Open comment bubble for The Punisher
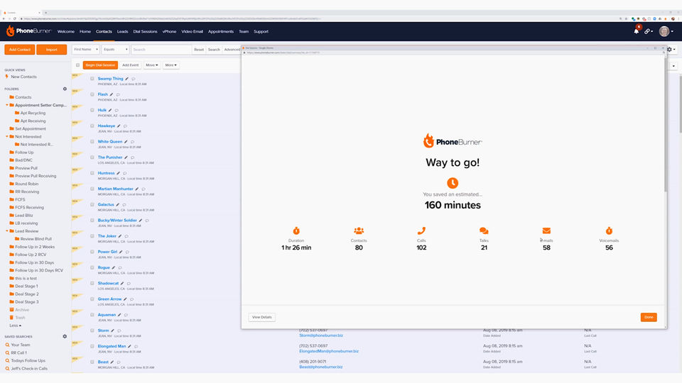The height and width of the screenshot is (383, 682). pos(132,157)
